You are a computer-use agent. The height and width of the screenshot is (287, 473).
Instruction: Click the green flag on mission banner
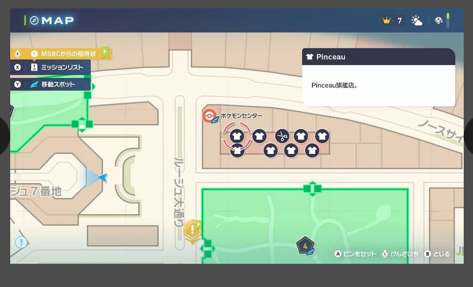105,52
